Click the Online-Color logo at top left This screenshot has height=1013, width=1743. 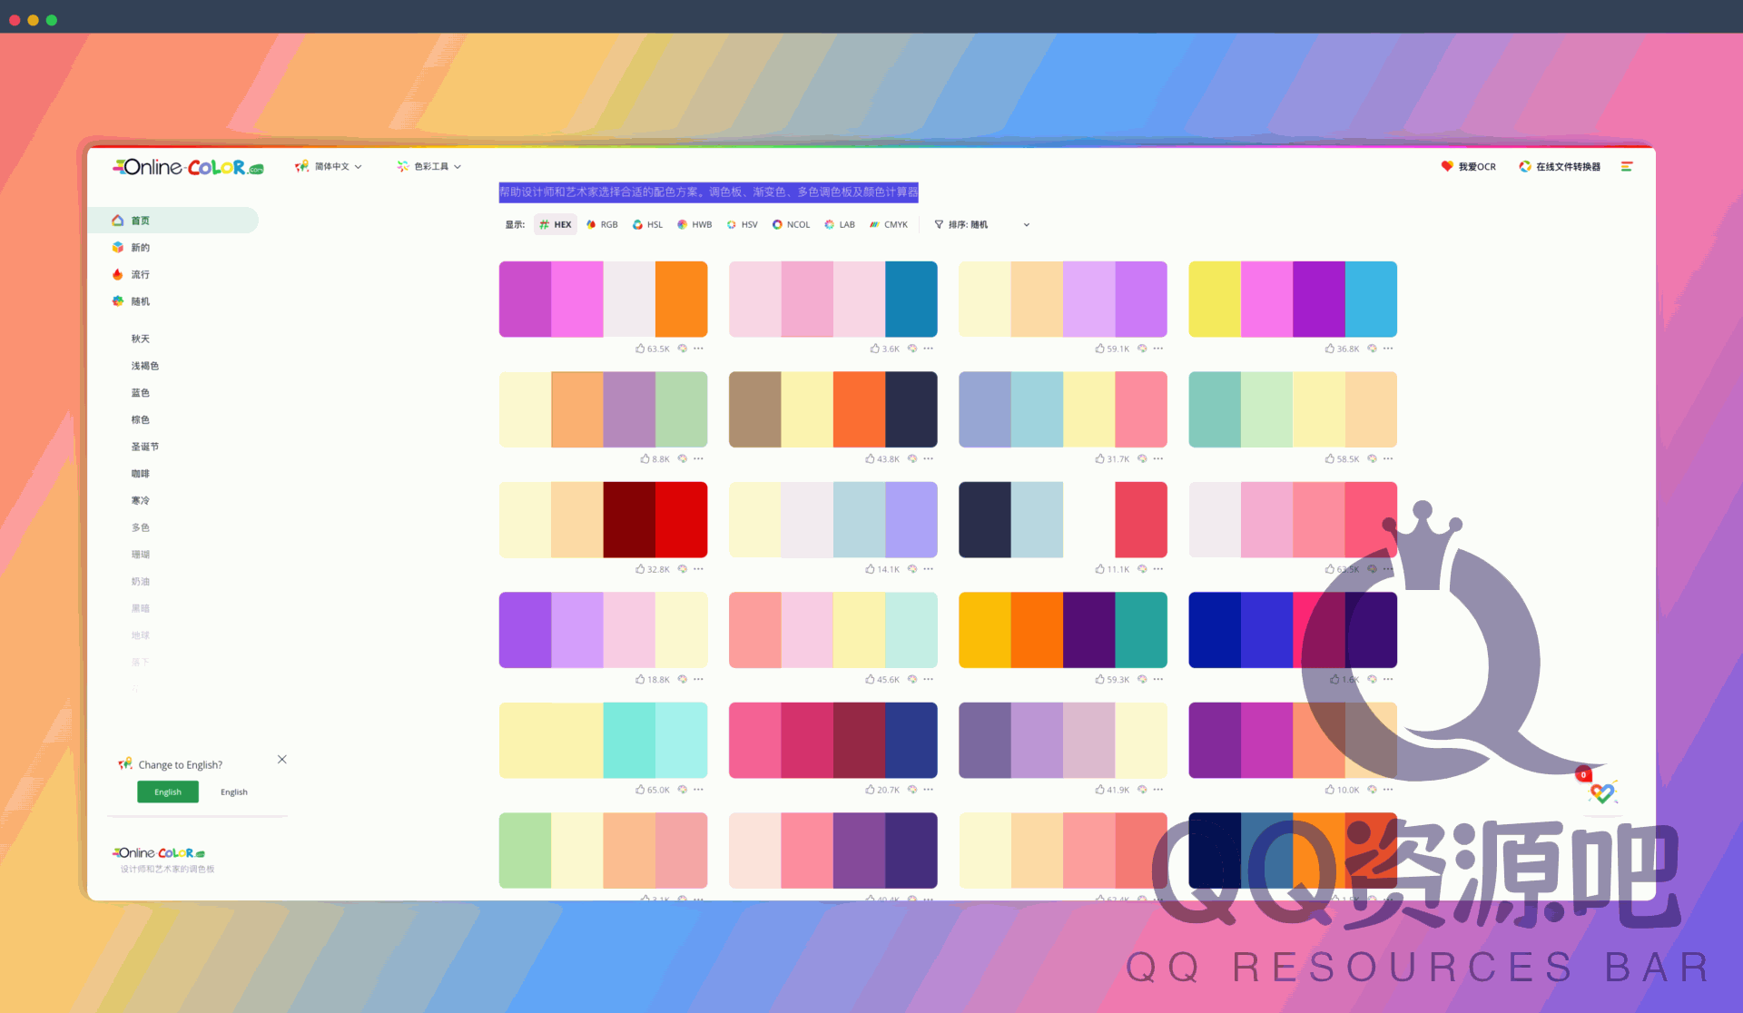pyautogui.click(x=188, y=167)
